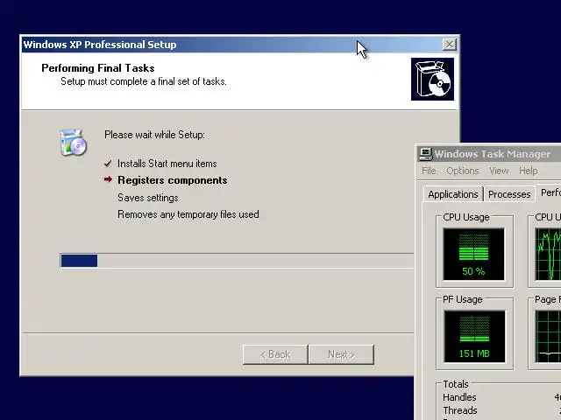The image size is (561, 420).
Task: Click the Threads label under Totals
Action: pyautogui.click(x=460, y=410)
